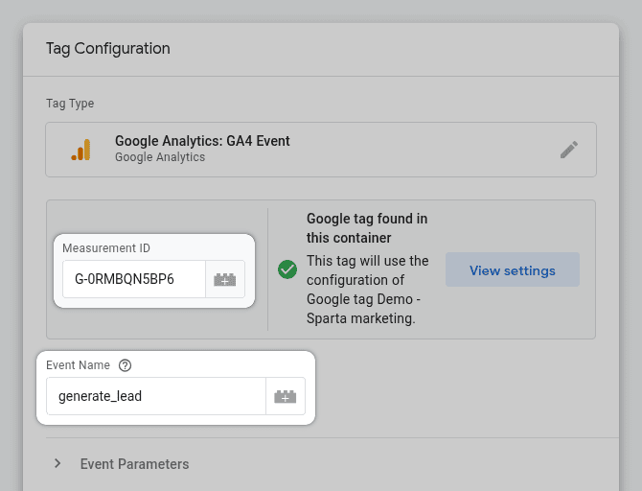Focus the Event Name input field
Screen dimensions: 642x491
[156, 396]
